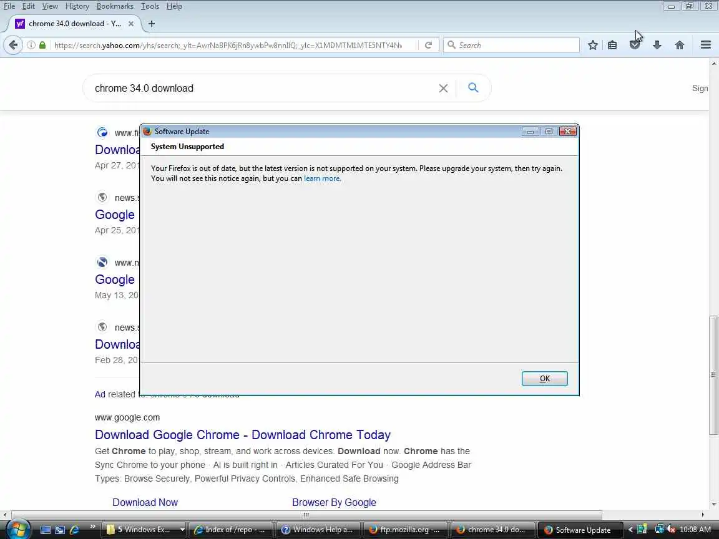
Task: Show bookmarks list icon in toolbar
Action: point(612,45)
